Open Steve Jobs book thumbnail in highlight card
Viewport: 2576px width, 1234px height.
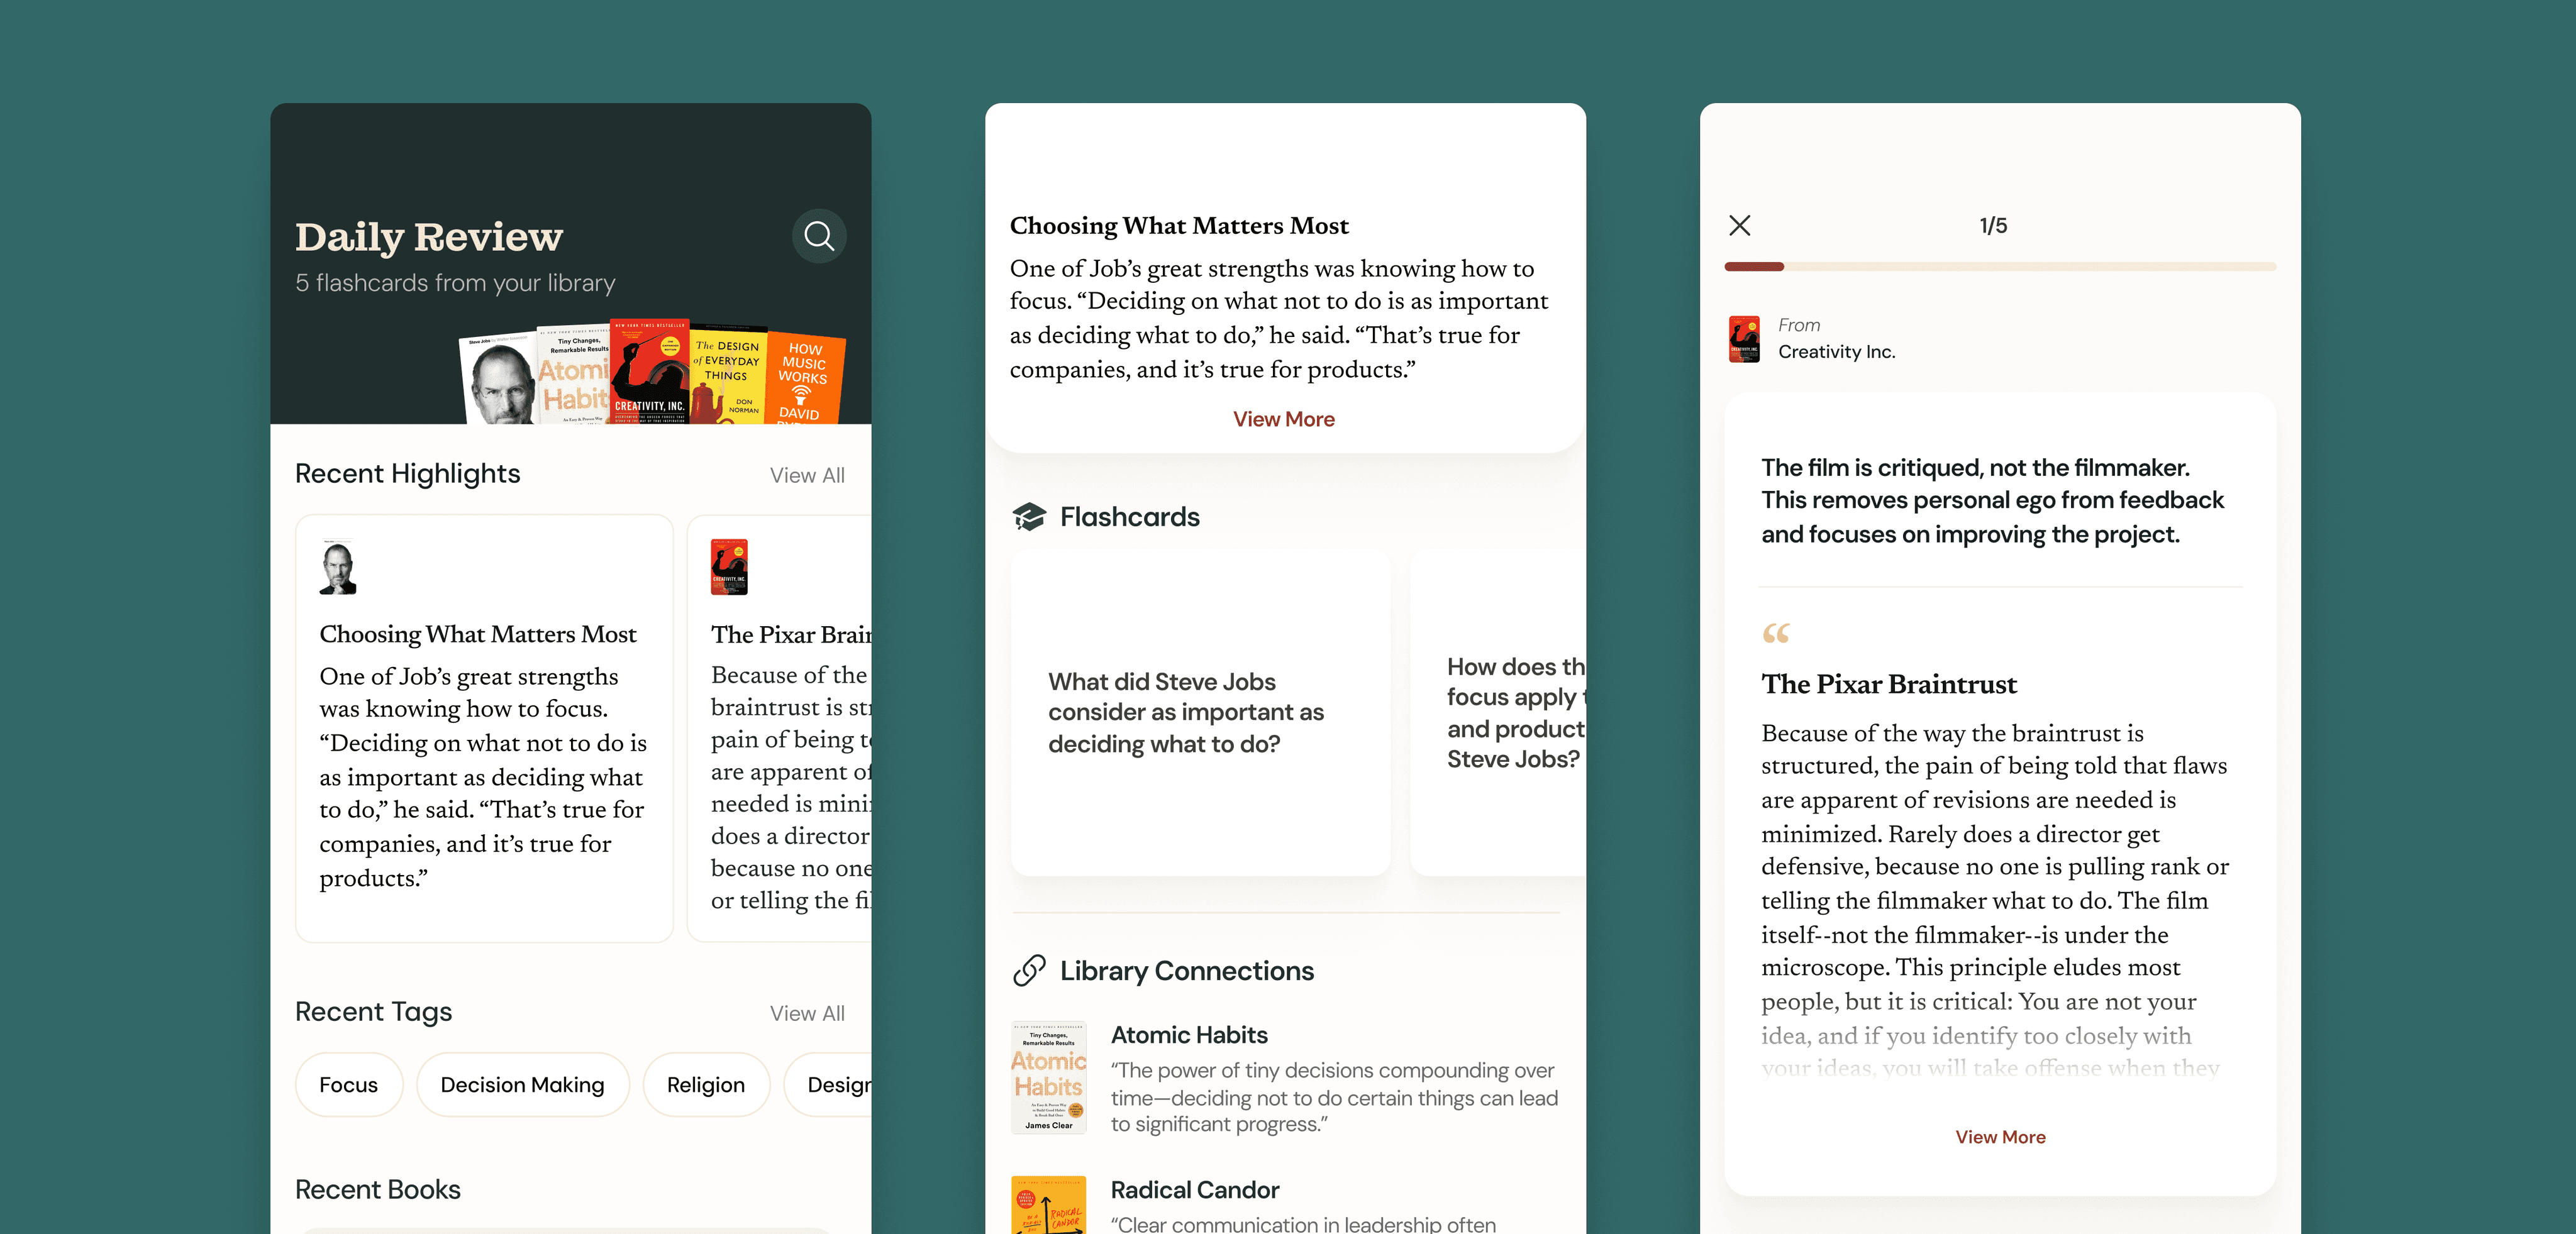[x=338, y=568]
